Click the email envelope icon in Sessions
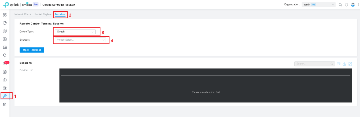This screenshot has height=117, width=360. pyautogui.click(x=338, y=64)
